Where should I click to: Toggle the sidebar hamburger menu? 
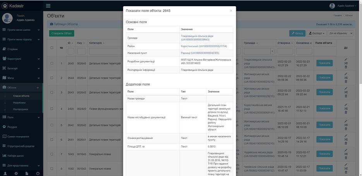48,6
